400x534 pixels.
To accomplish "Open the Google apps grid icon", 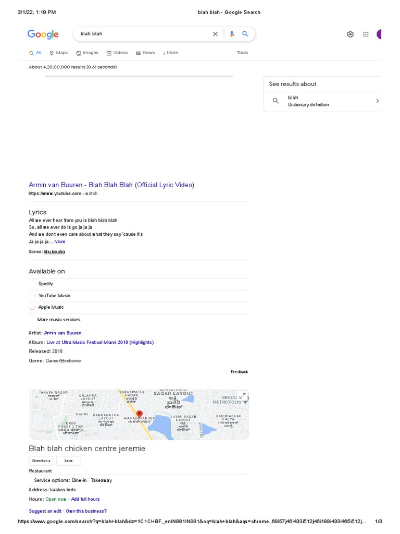I will (366, 34).
